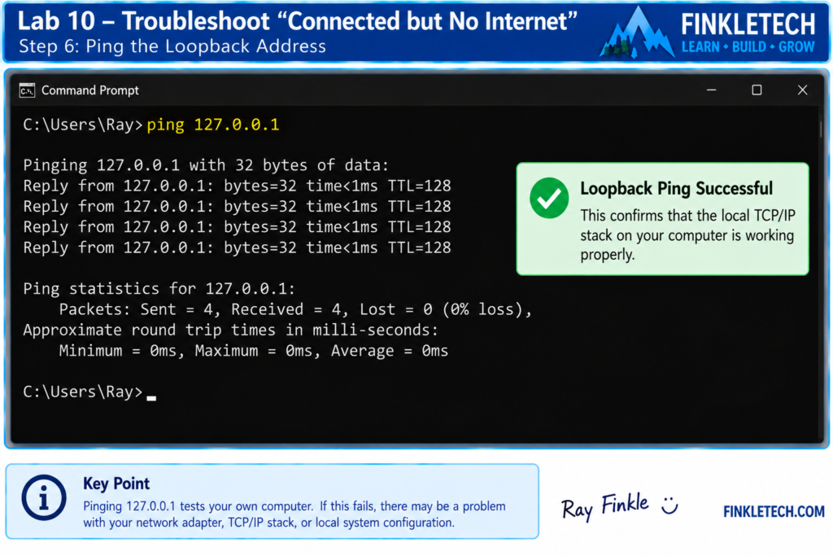The image size is (833, 556).
Task: Click the smiley face beside the signature
Action: point(669,505)
